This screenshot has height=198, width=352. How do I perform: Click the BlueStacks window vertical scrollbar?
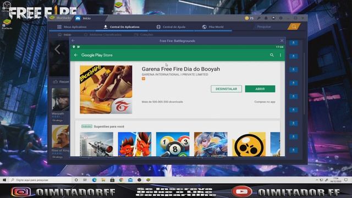click(x=304, y=83)
